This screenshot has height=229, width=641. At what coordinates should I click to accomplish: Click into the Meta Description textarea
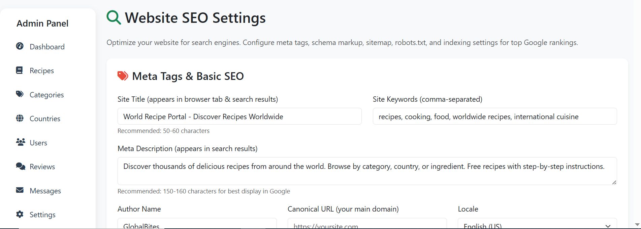[366, 171]
